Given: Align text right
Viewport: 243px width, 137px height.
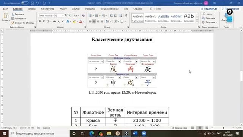Looking at the screenshot, I should 98,21.
